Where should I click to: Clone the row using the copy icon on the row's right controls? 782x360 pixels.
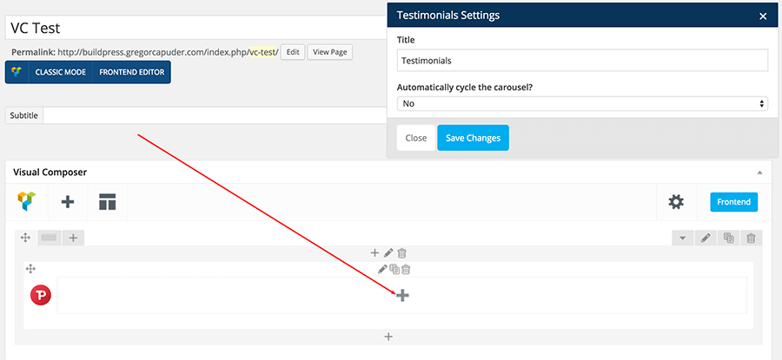tap(729, 239)
